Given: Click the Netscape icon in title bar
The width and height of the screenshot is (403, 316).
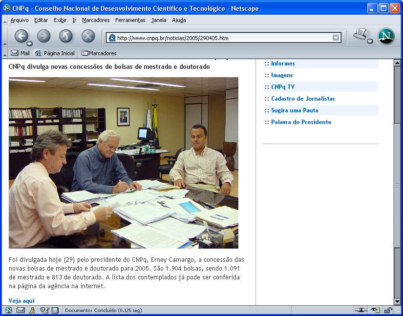Looking at the screenshot, I should 7,8.
